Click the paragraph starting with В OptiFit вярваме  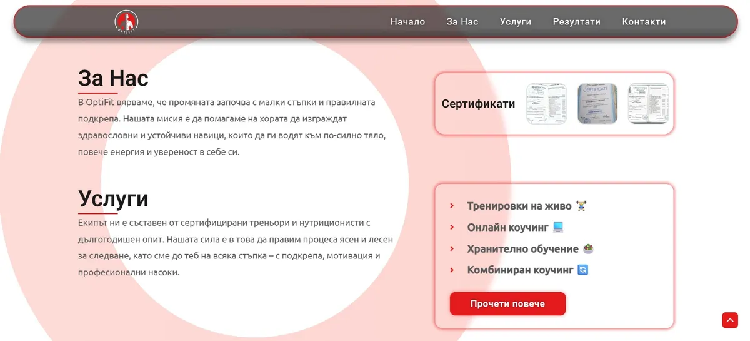click(232, 127)
